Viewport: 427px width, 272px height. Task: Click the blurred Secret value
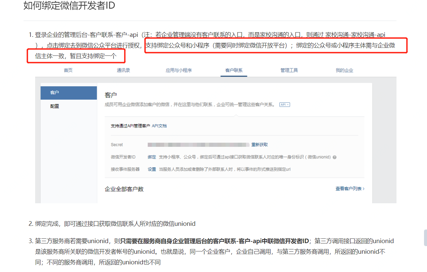tap(198, 145)
